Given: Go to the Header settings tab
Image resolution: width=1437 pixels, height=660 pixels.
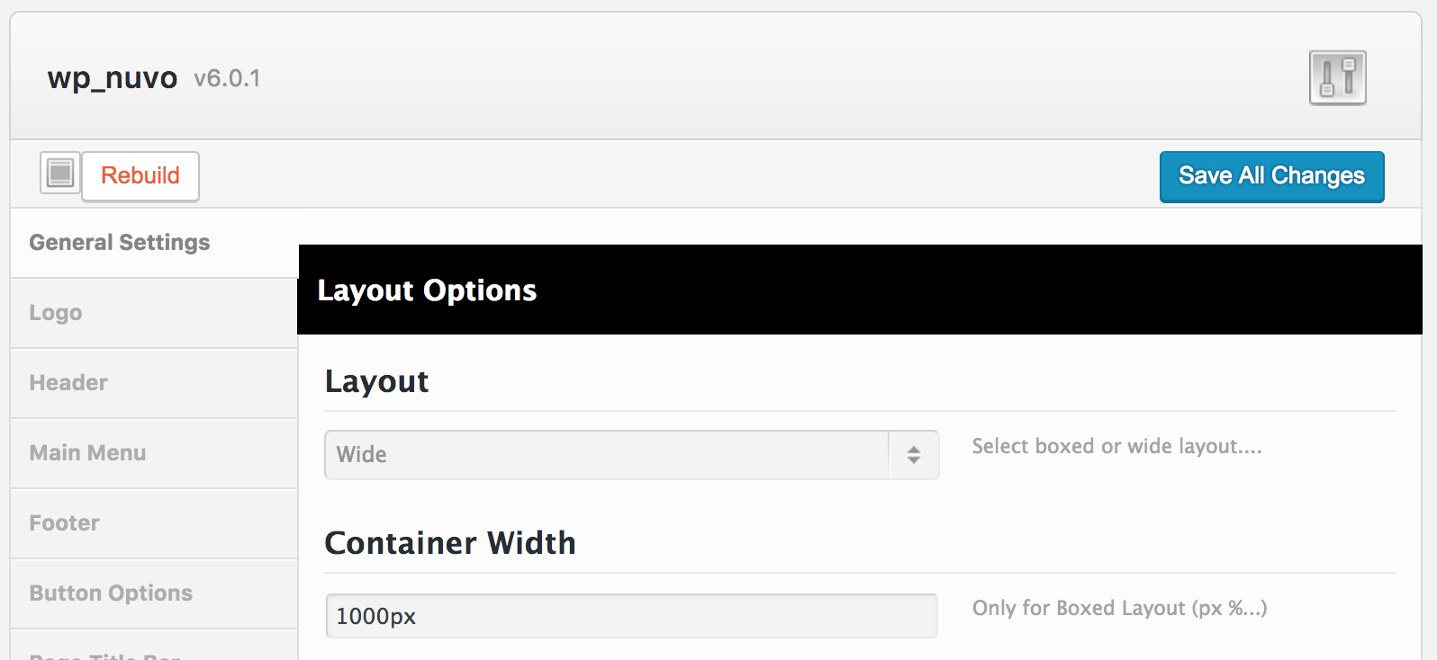Looking at the screenshot, I should (68, 383).
